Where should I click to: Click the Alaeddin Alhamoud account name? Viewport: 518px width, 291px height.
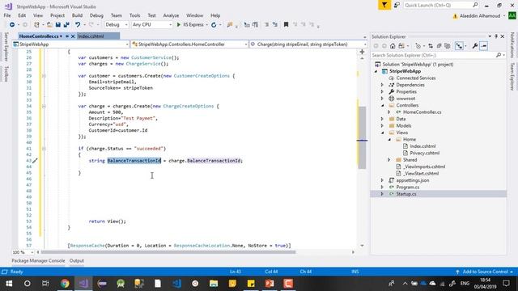[480, 16]
